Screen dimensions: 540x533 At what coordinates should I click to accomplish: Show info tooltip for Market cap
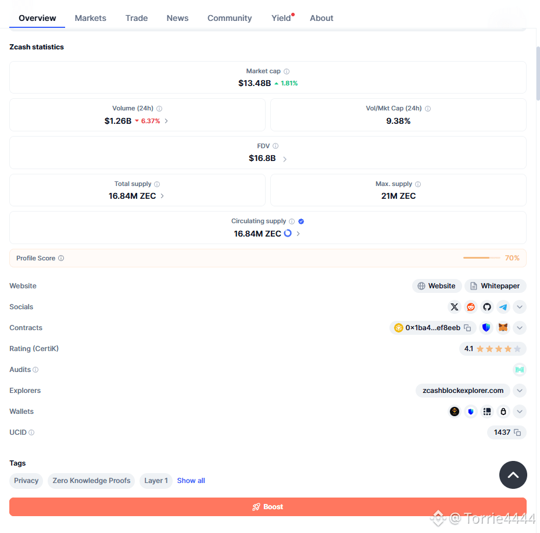pyautogui.click(x=287, y=71)
